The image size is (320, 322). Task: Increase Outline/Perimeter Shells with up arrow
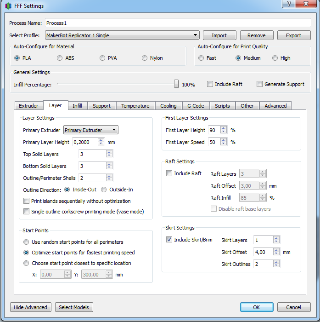tap(109, 175)
